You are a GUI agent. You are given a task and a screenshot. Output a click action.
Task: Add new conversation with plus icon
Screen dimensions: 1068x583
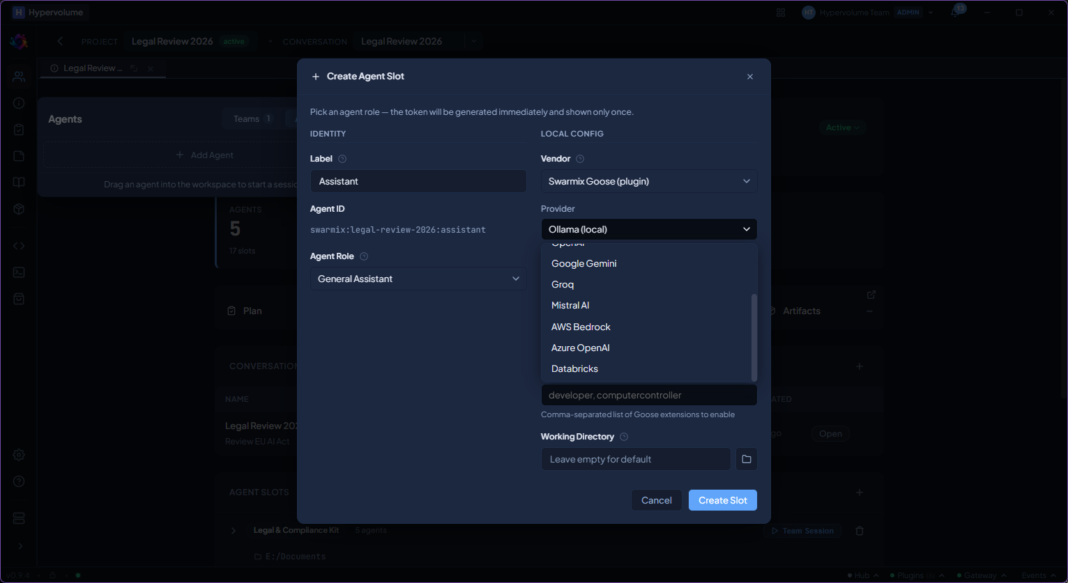coord(860,366)
